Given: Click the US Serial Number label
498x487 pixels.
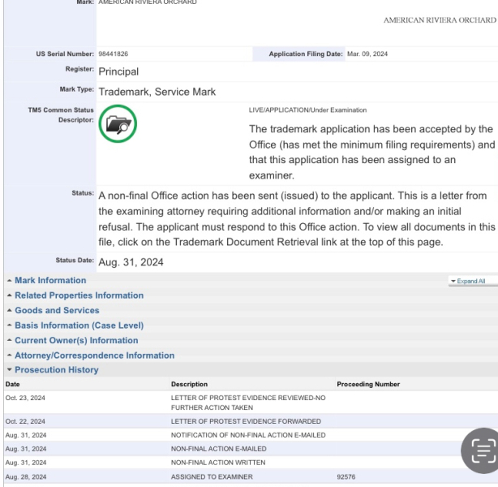Looking at the screenshot, I should pos(65,54).
